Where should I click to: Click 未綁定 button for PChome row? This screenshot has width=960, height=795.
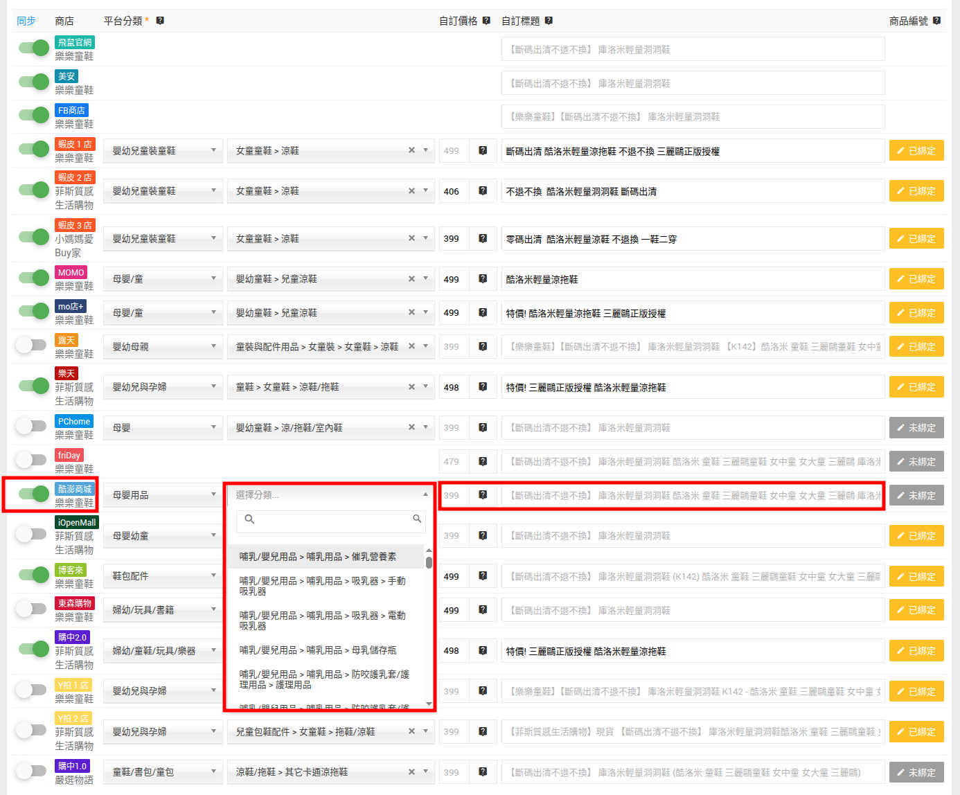pos(916,428)
